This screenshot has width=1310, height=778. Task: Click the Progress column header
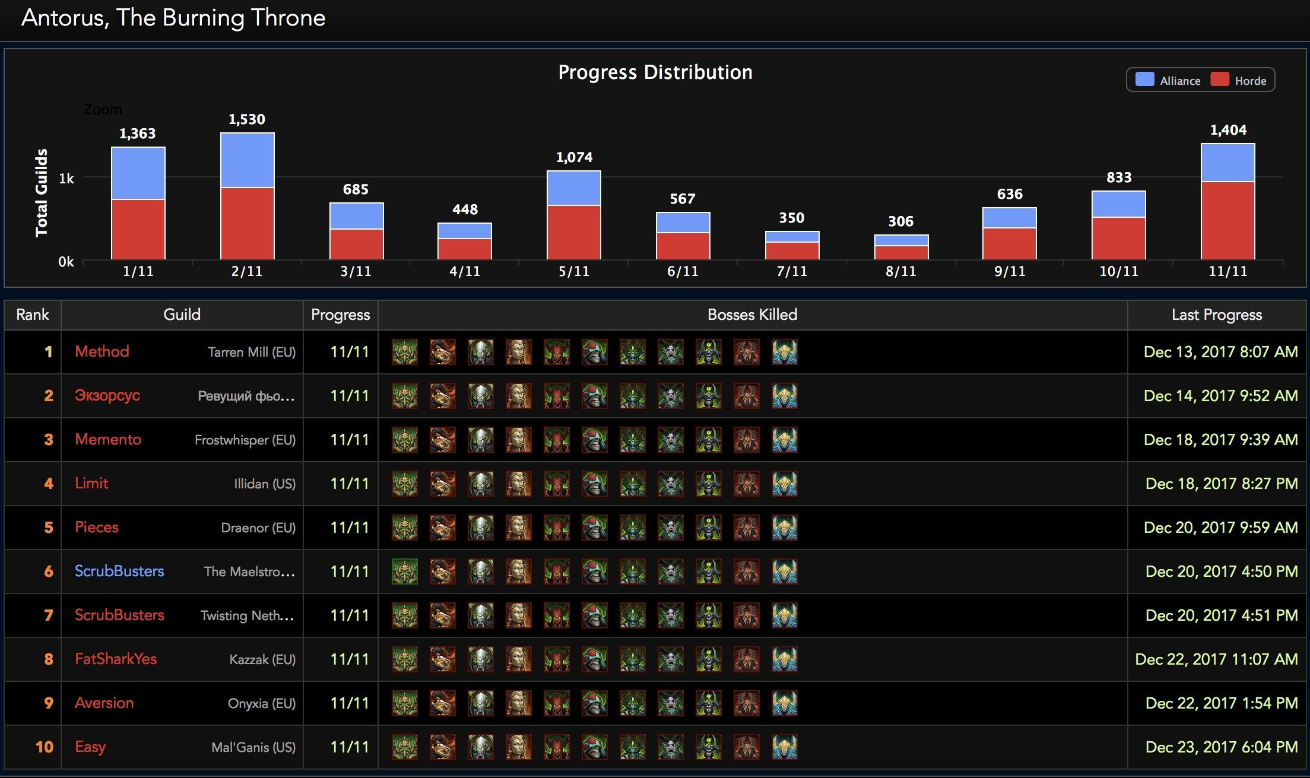[x=340, y=315]
